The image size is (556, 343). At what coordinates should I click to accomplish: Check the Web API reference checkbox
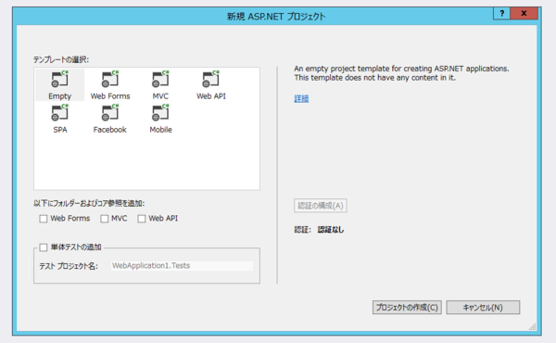click(142, 219)
